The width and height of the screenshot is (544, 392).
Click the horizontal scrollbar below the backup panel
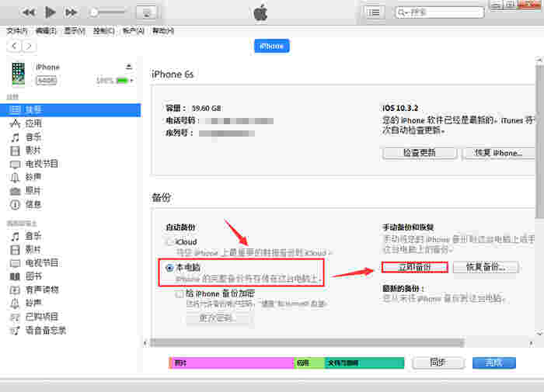pyautogui.click(x=307, y=343)
